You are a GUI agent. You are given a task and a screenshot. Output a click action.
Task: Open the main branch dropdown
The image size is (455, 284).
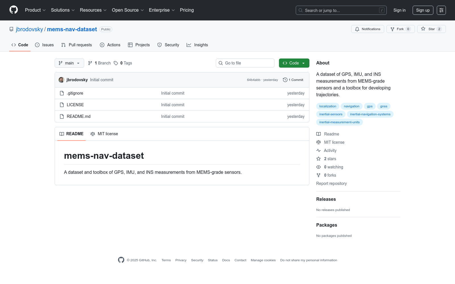(x=69, y=63)
